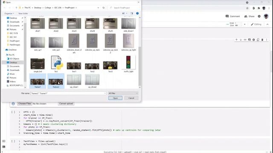Run the TestFiles upload code cell

tap(13, 141)
